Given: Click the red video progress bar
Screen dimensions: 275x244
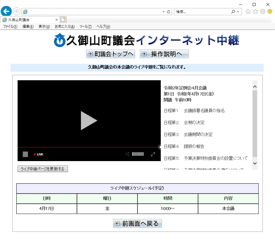Looking at the screenshot, I should [89, 147].
